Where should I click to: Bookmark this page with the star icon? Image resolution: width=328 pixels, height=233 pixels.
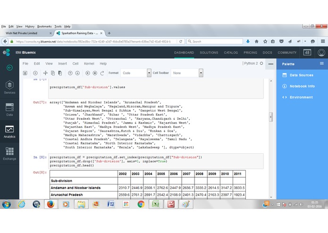click(x=265, y=42)
